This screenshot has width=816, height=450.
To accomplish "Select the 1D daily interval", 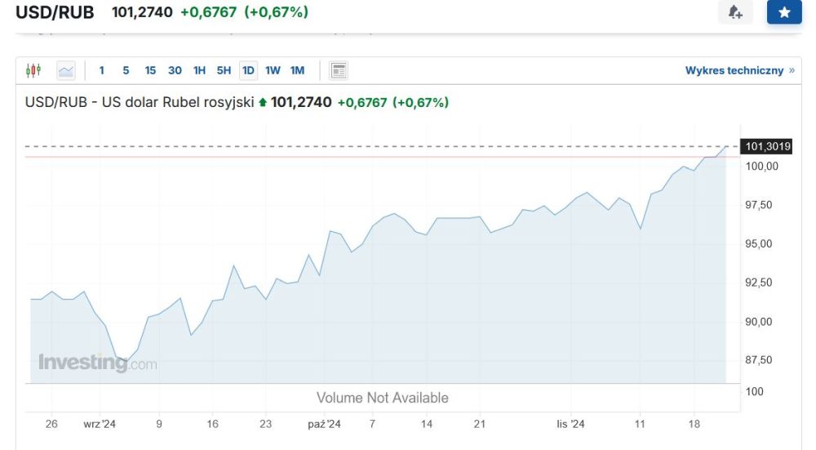I will click(248, 70).
